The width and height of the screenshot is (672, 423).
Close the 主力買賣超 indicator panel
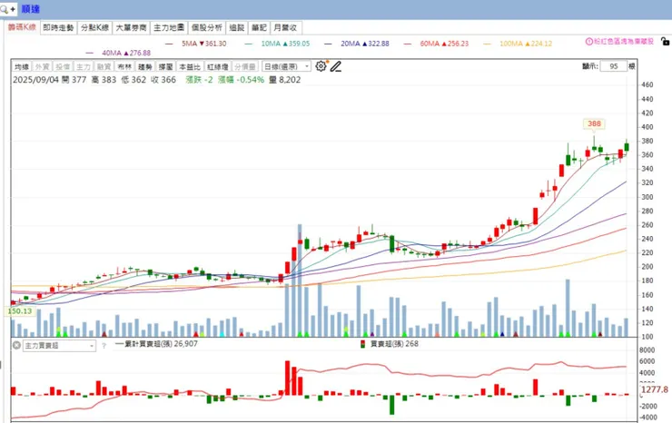[16, 345]
